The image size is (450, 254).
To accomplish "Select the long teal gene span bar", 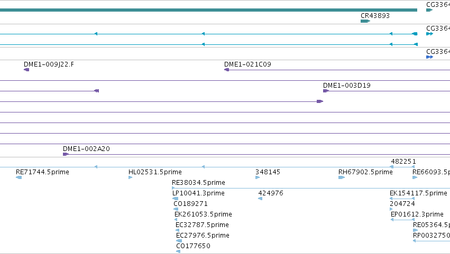I will coord(209,10).
